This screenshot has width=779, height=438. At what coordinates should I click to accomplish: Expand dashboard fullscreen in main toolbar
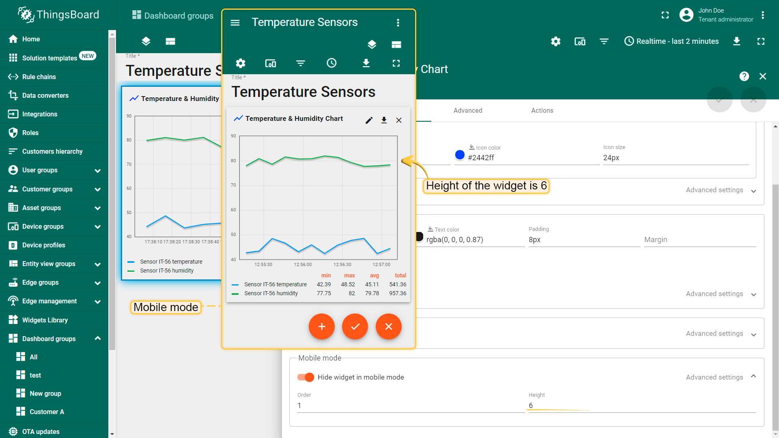click(761, 41)
